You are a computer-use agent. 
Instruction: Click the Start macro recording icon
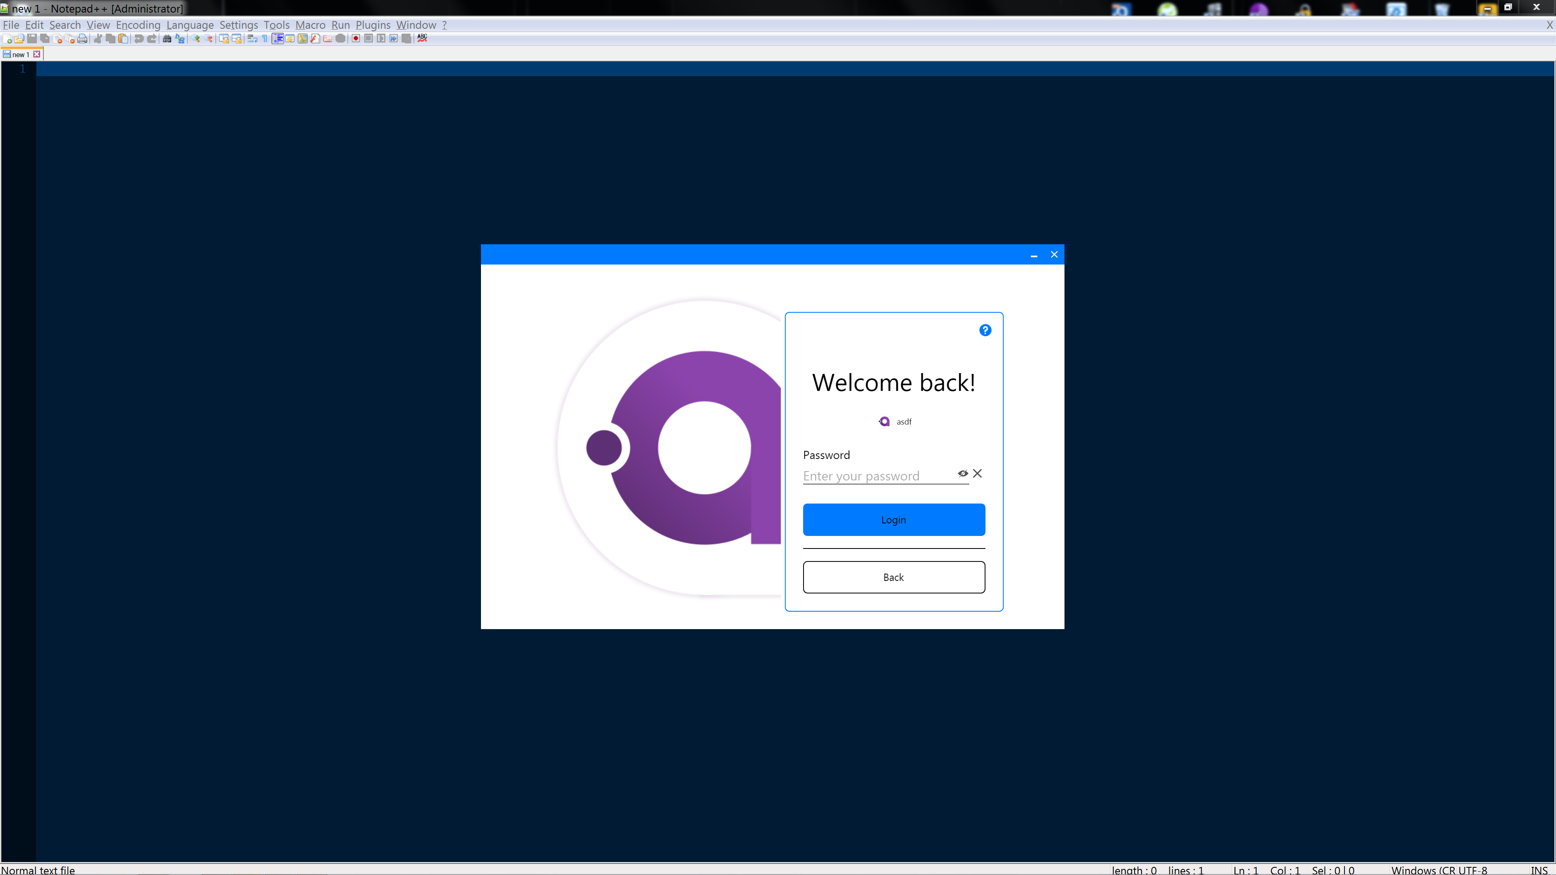pyautogui.click(x=356, y=38)
